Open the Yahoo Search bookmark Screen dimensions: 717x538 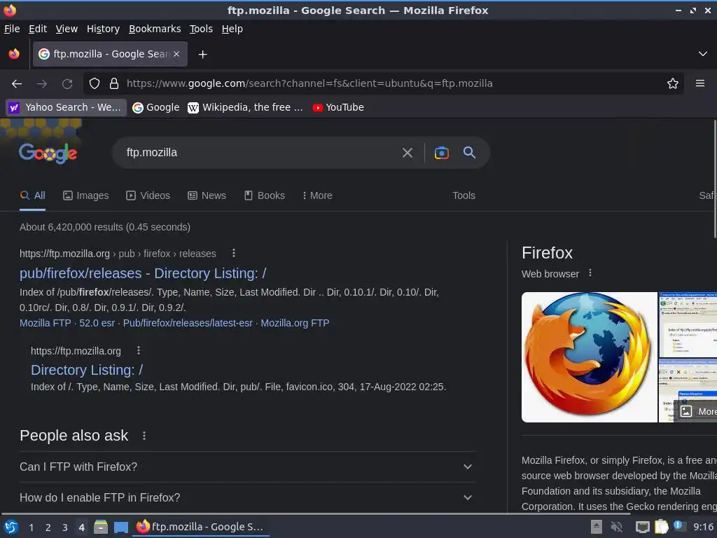coord(67,107)
